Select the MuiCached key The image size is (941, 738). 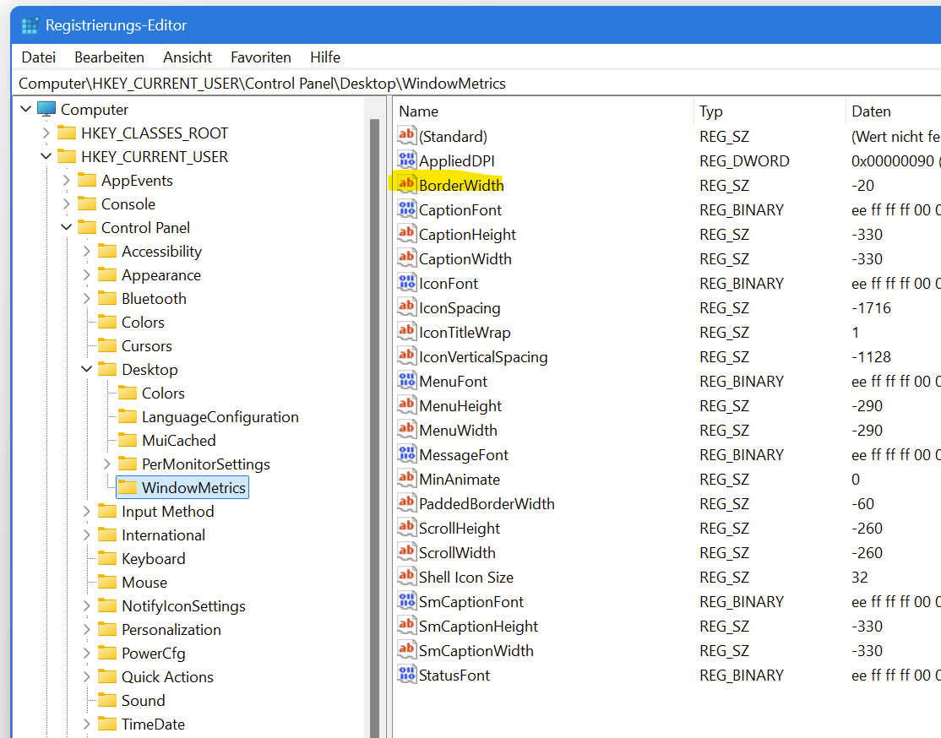[x=179, y=441]
